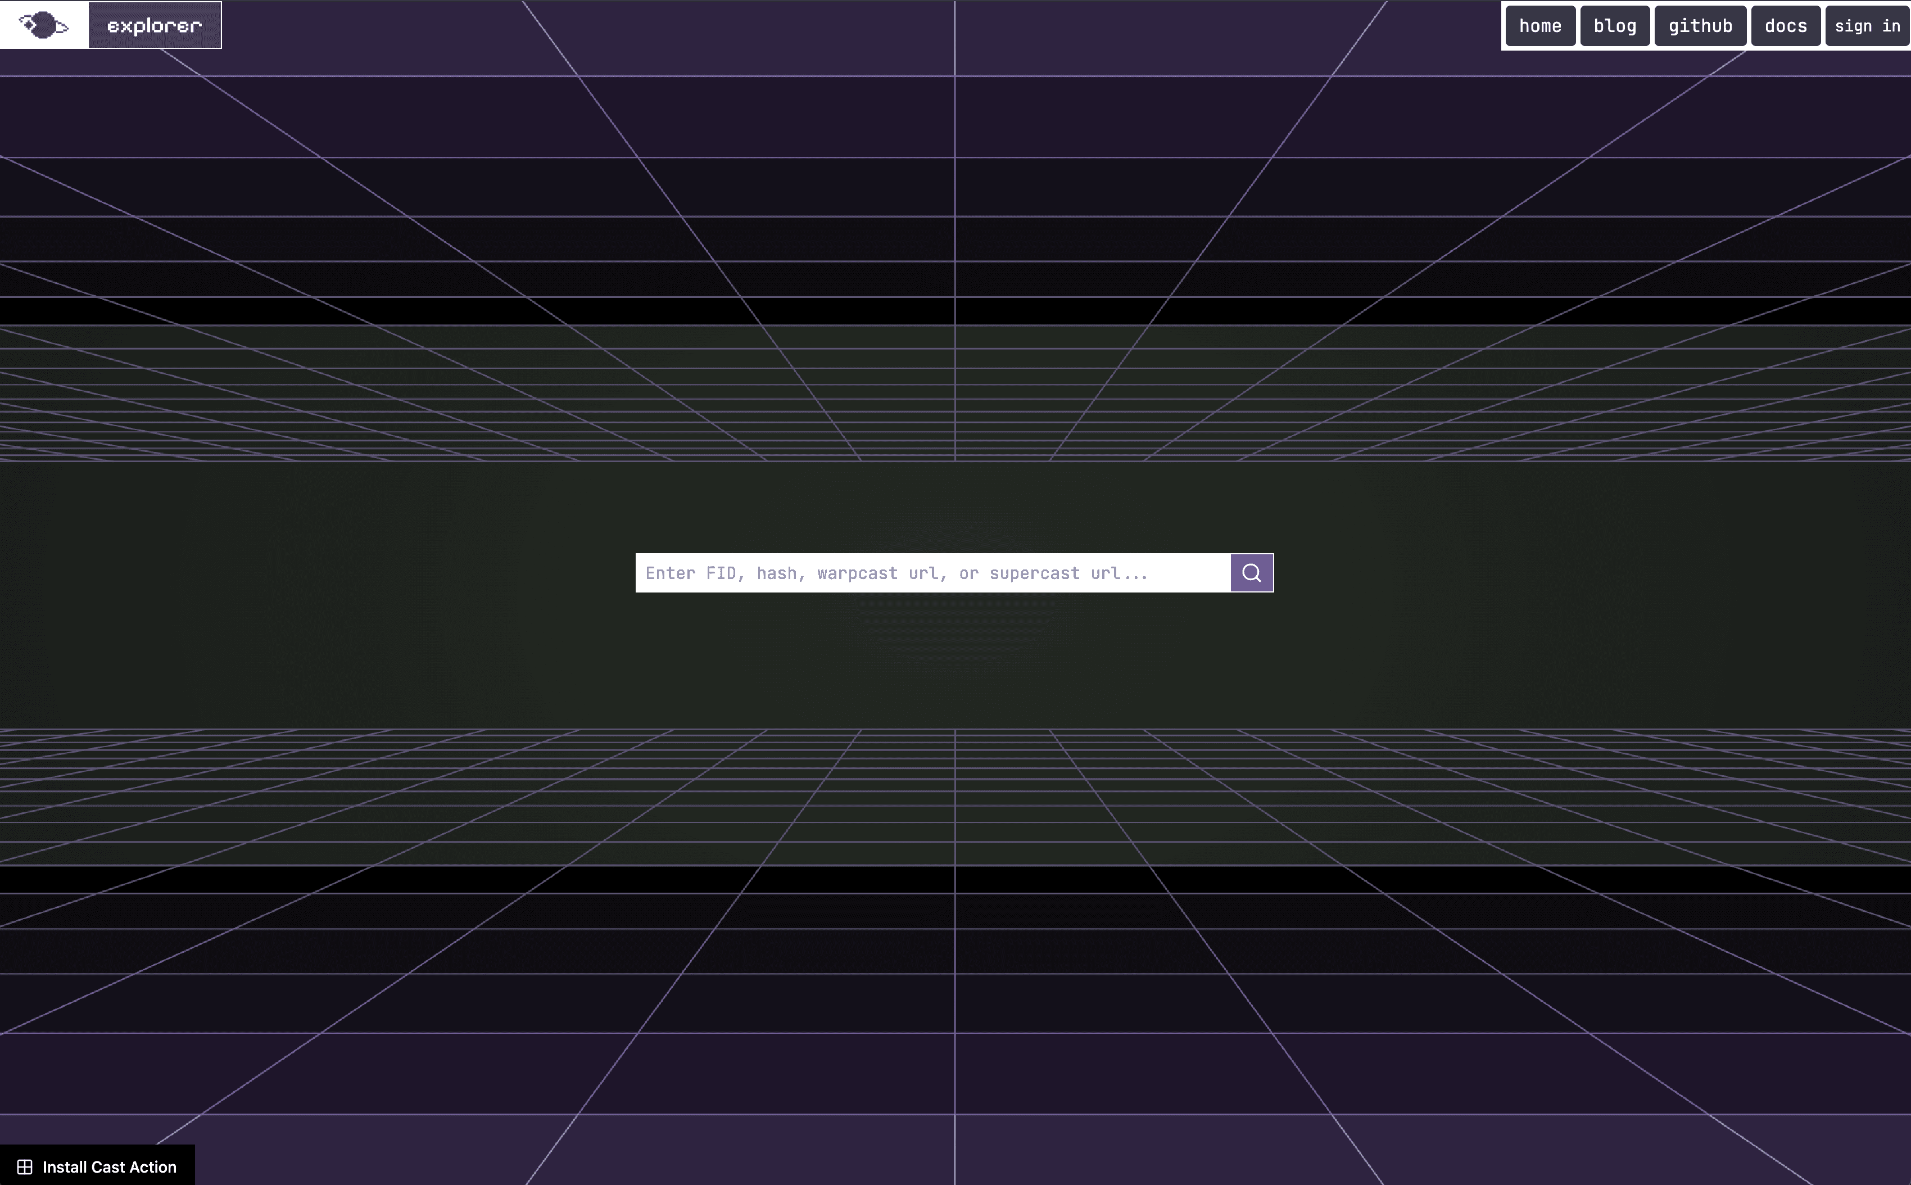Click the blog navigation button
This screenshot has height=1185, width=1911.
[1614, 25]
